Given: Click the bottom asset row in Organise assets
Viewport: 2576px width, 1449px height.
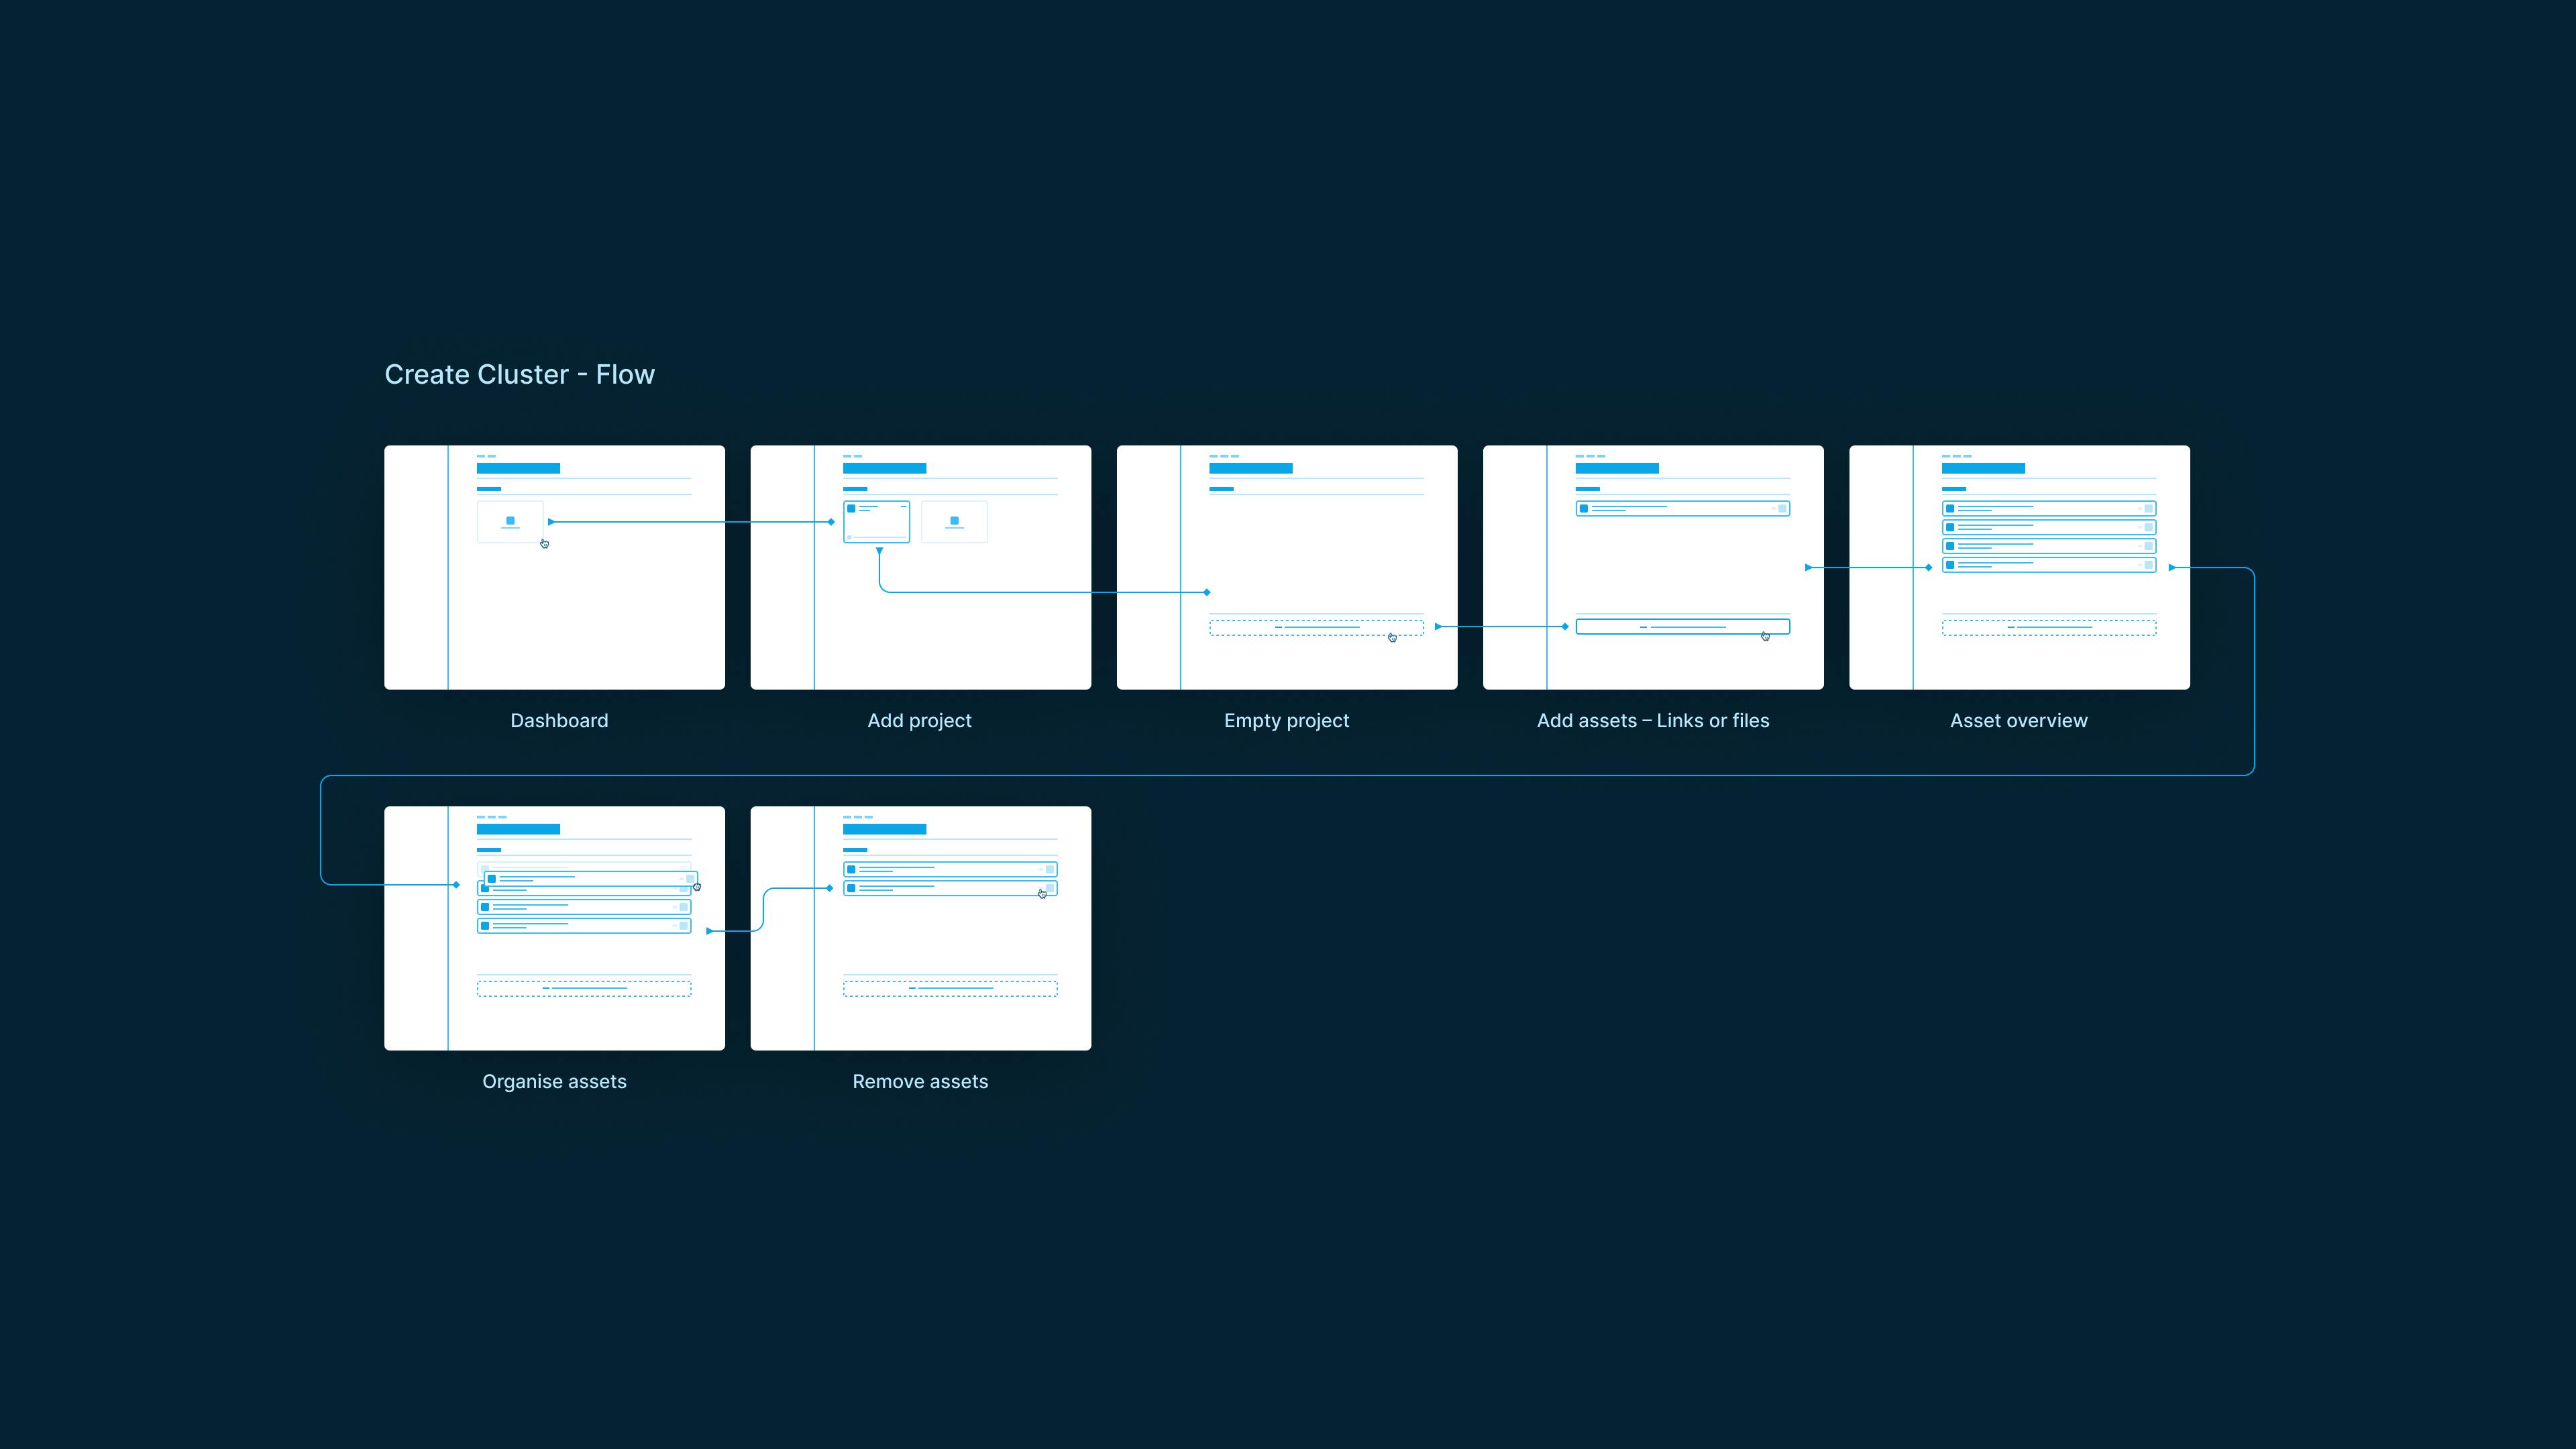Looking at the screenshot, I should tap(584, 926).
